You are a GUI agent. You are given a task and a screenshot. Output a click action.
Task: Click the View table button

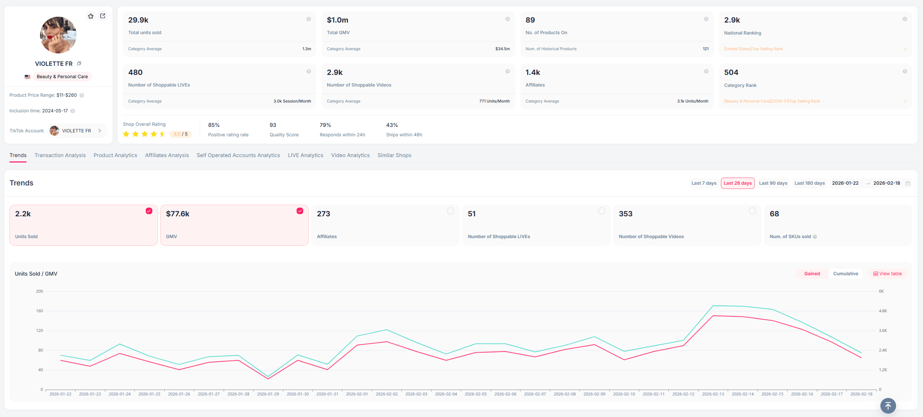[888, 274]
